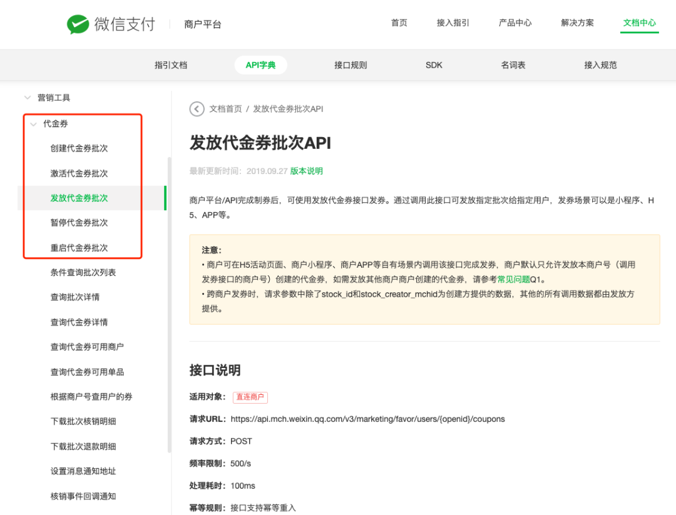676x515 pixels.
Task: Click the 发放代金券批次API page title
Action: pos(260,143)
